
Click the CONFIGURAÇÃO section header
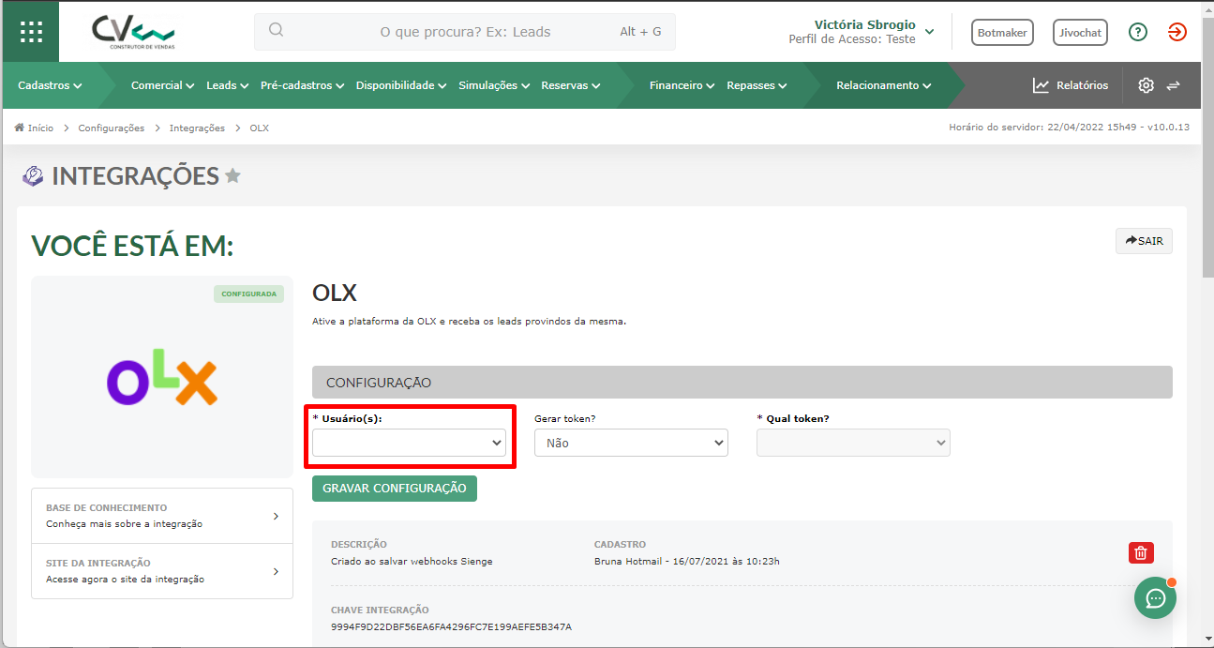pos(742,383)
